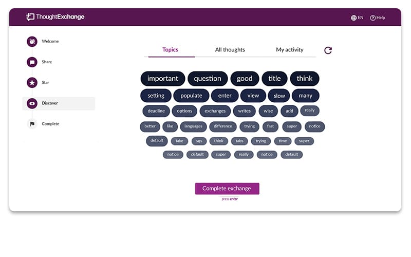Select the "deadline" topic bubble
This screenshot has height=257, width=411.
[x=156, y=111]
